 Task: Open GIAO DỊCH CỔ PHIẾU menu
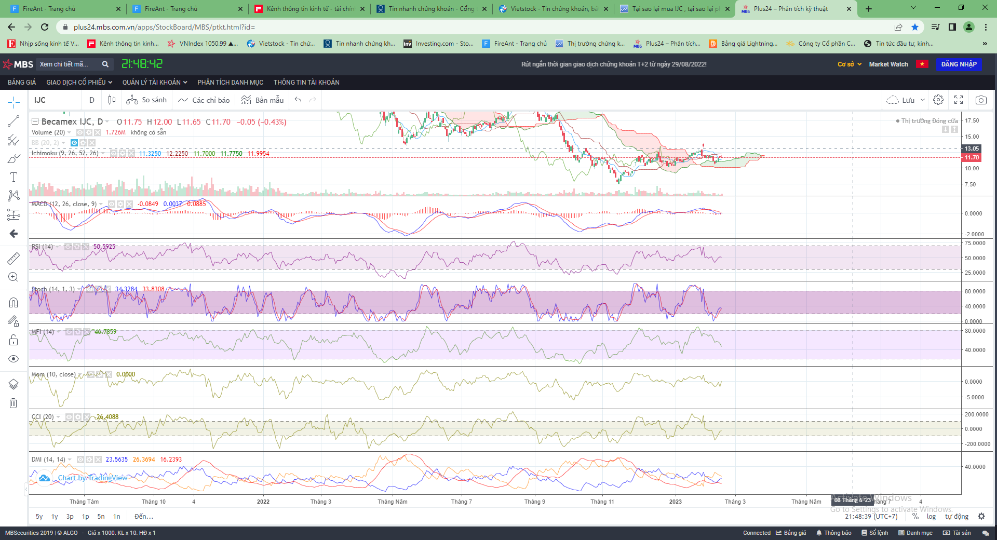pos(79,82)
